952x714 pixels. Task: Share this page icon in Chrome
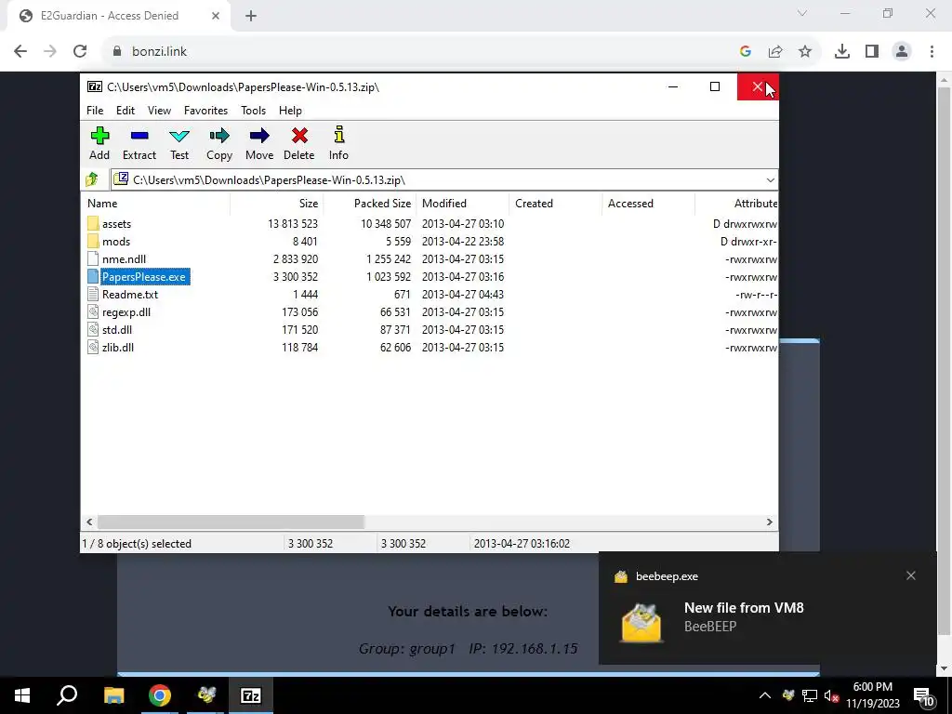[775, 52]
